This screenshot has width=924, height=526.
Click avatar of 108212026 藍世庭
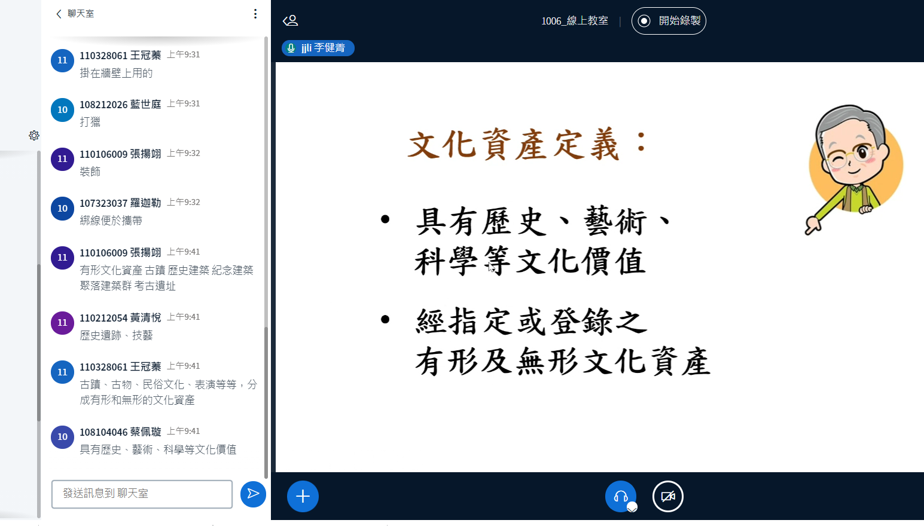coord(62,110)
